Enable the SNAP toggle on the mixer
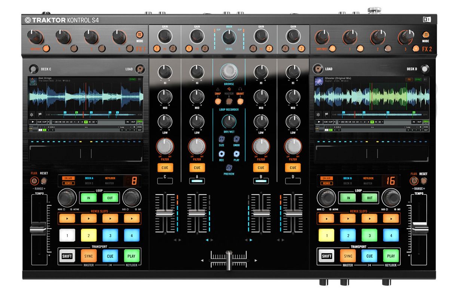 pyautogui.click(x=218, y=101)
